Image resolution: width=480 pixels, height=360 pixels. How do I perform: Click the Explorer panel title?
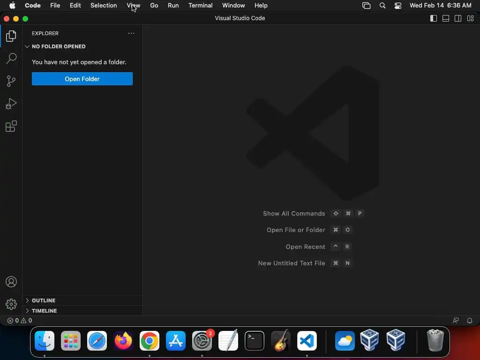coord(45,33)
